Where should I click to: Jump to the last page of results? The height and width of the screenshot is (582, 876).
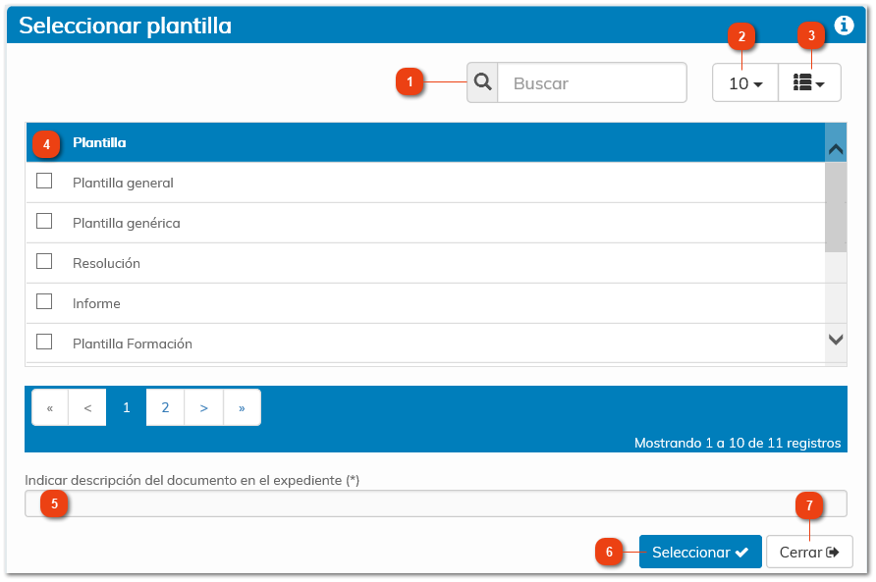[242, 407]
